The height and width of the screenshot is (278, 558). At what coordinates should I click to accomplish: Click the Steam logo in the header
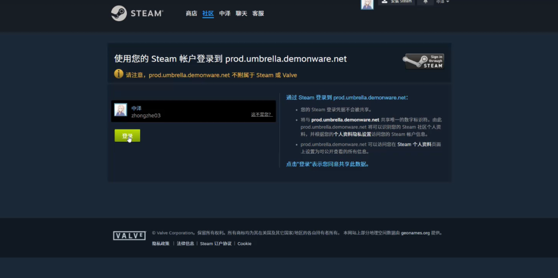[137, 13]
